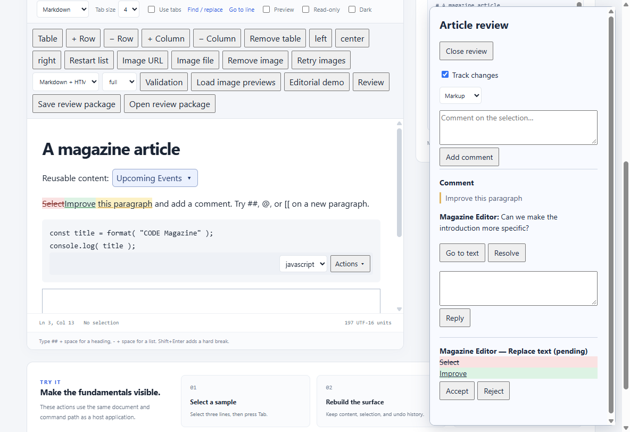
Task: Open the javascript language dropdown
Action: (x=303, y=264)
